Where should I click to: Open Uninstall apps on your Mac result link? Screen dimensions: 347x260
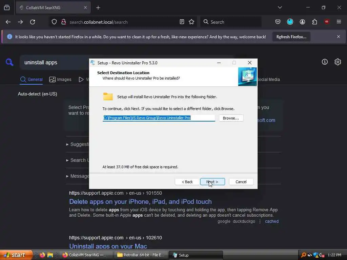click(108, 246)
